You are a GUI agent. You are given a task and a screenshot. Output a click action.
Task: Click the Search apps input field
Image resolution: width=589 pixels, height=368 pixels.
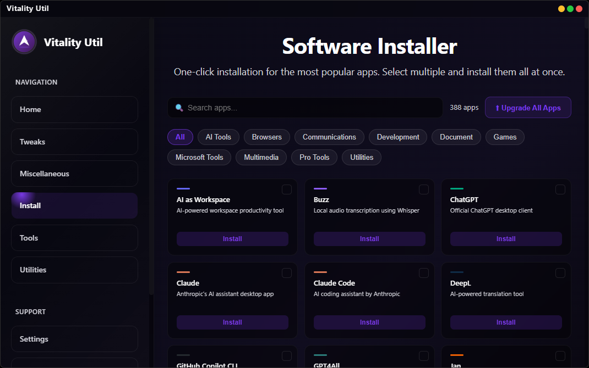(x=305, y=108)
